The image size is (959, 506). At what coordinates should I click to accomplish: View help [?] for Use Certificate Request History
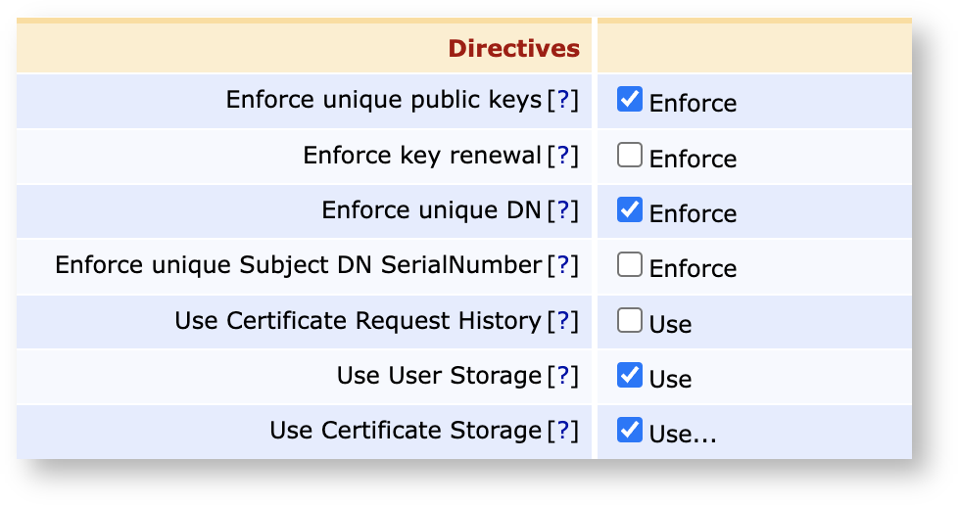562,321
